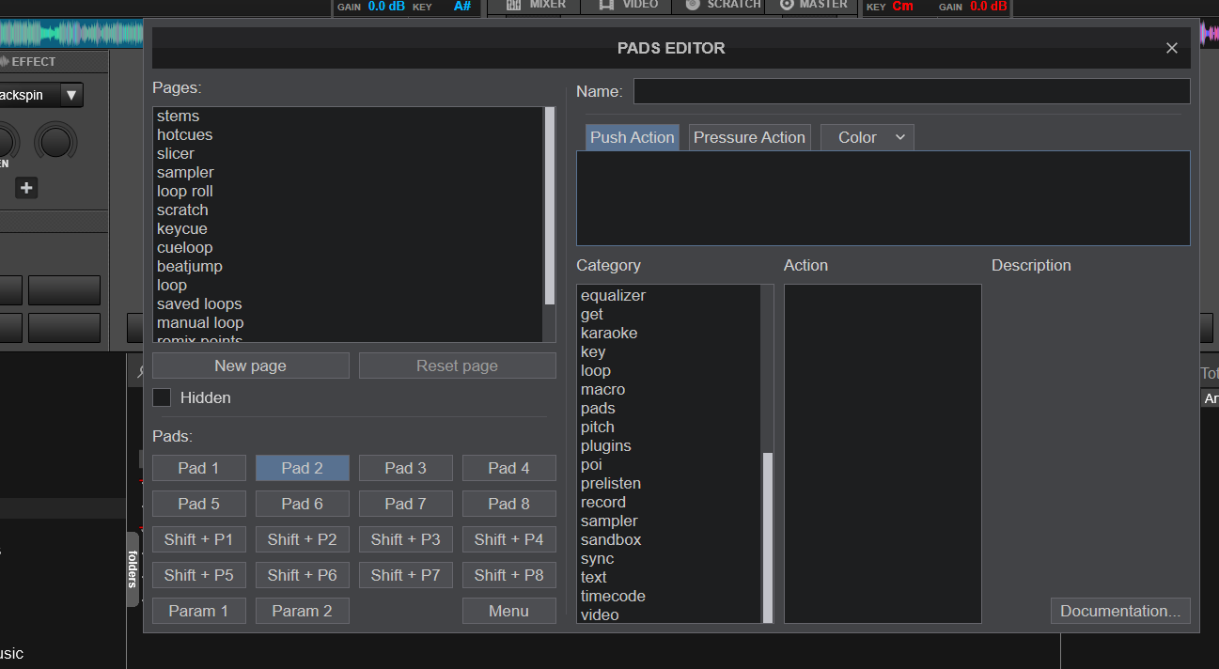Select the scratch page
This screenshot has width=1219, height=669.
[x=348, y=210]
